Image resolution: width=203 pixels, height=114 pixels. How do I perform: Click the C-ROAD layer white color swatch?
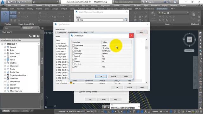pyautogui.click(x=71, y=81)
